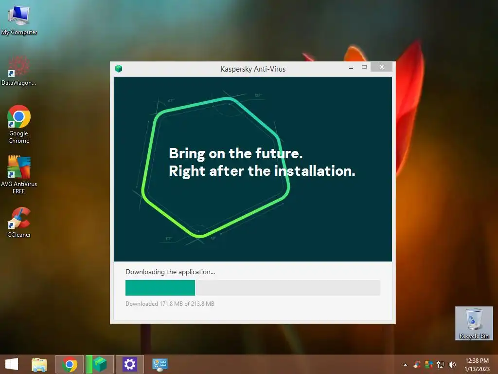498x374 pixels.
Task: Open the network tray icon
Action: 441,364
